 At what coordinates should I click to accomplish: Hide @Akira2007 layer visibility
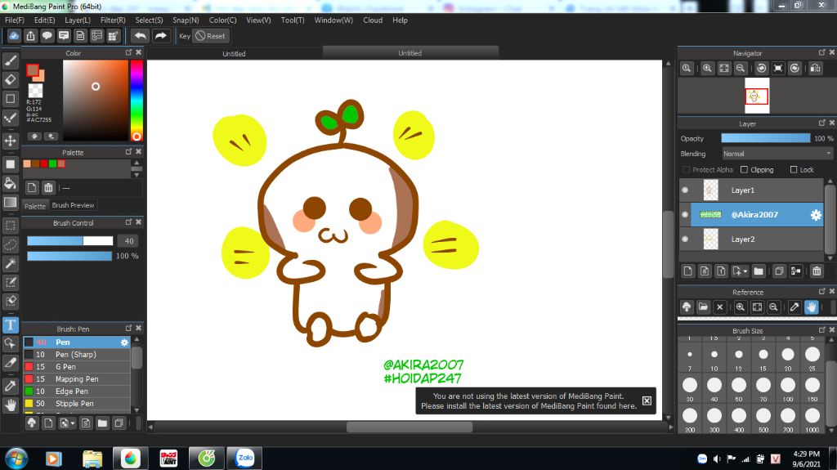686,215
